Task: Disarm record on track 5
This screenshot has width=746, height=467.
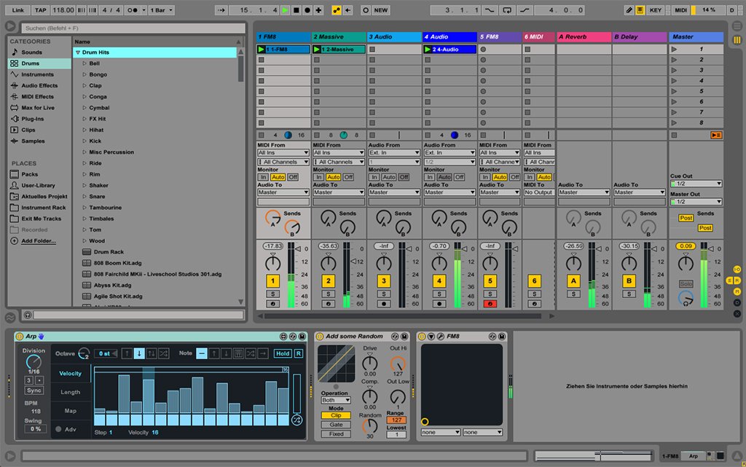Action: pos(490,303)
